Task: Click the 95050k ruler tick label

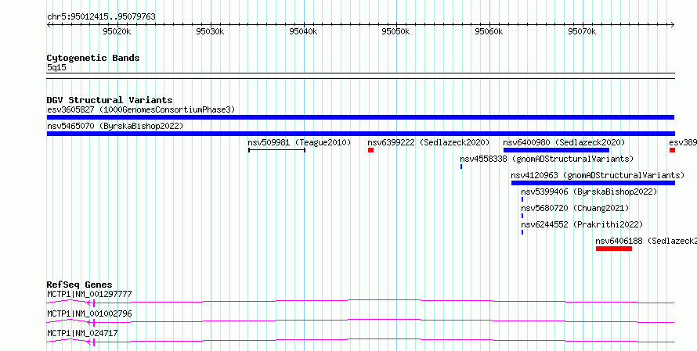Action: [x=396, y=31]
